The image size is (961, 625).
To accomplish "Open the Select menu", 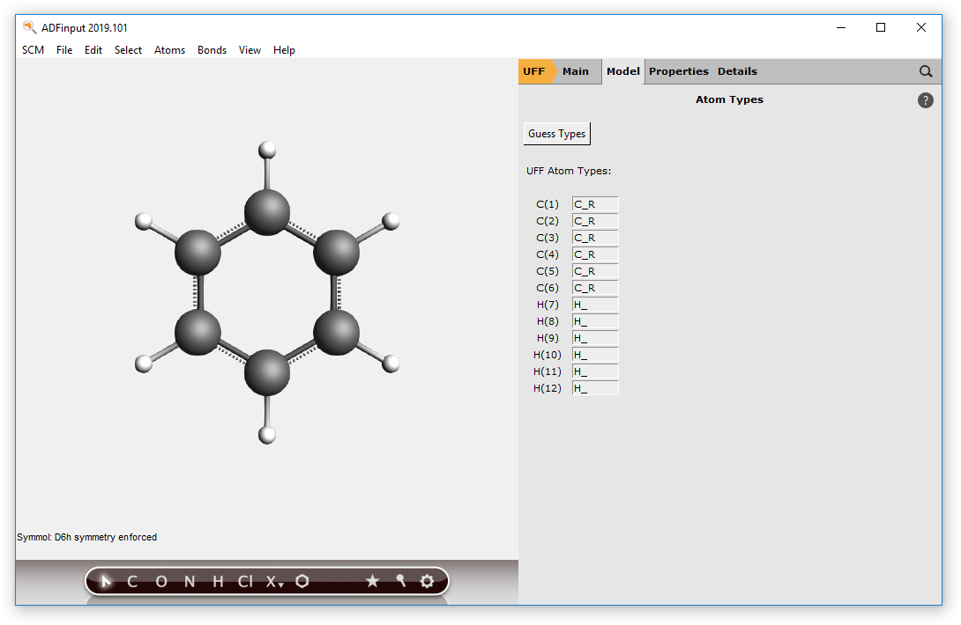I will [x=128, y=50].
